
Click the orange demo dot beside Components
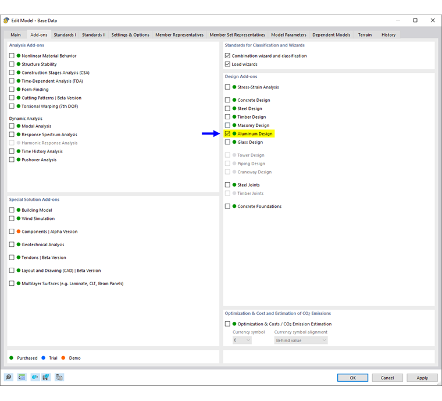[19, 231]
